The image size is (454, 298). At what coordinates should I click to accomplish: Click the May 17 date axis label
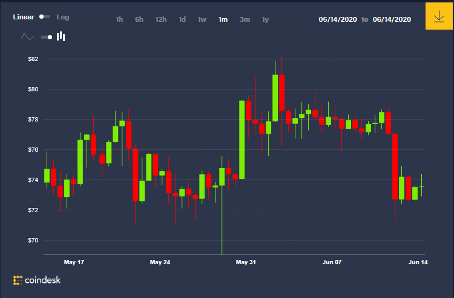74,262
